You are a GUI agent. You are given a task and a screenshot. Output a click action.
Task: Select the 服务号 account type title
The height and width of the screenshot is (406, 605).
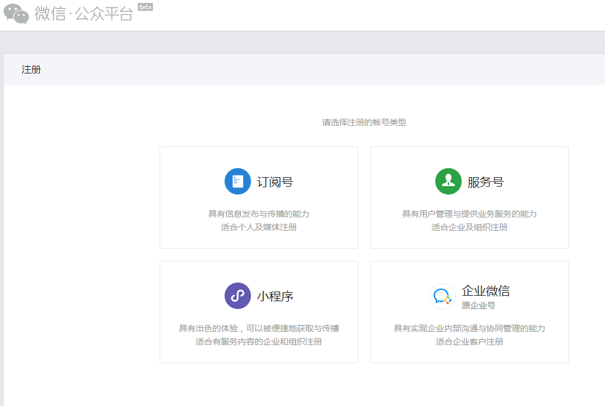pyautogui.click(x=486, y=182)
